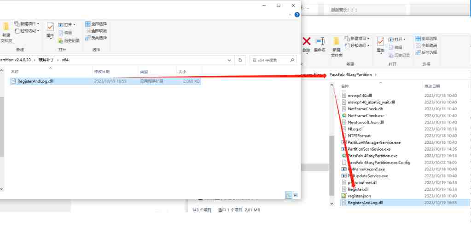Image resolution: width=471 pixels, height=226 pixels.
Task: Click the x64 breadcrumb segment
Action: point(65,60)
